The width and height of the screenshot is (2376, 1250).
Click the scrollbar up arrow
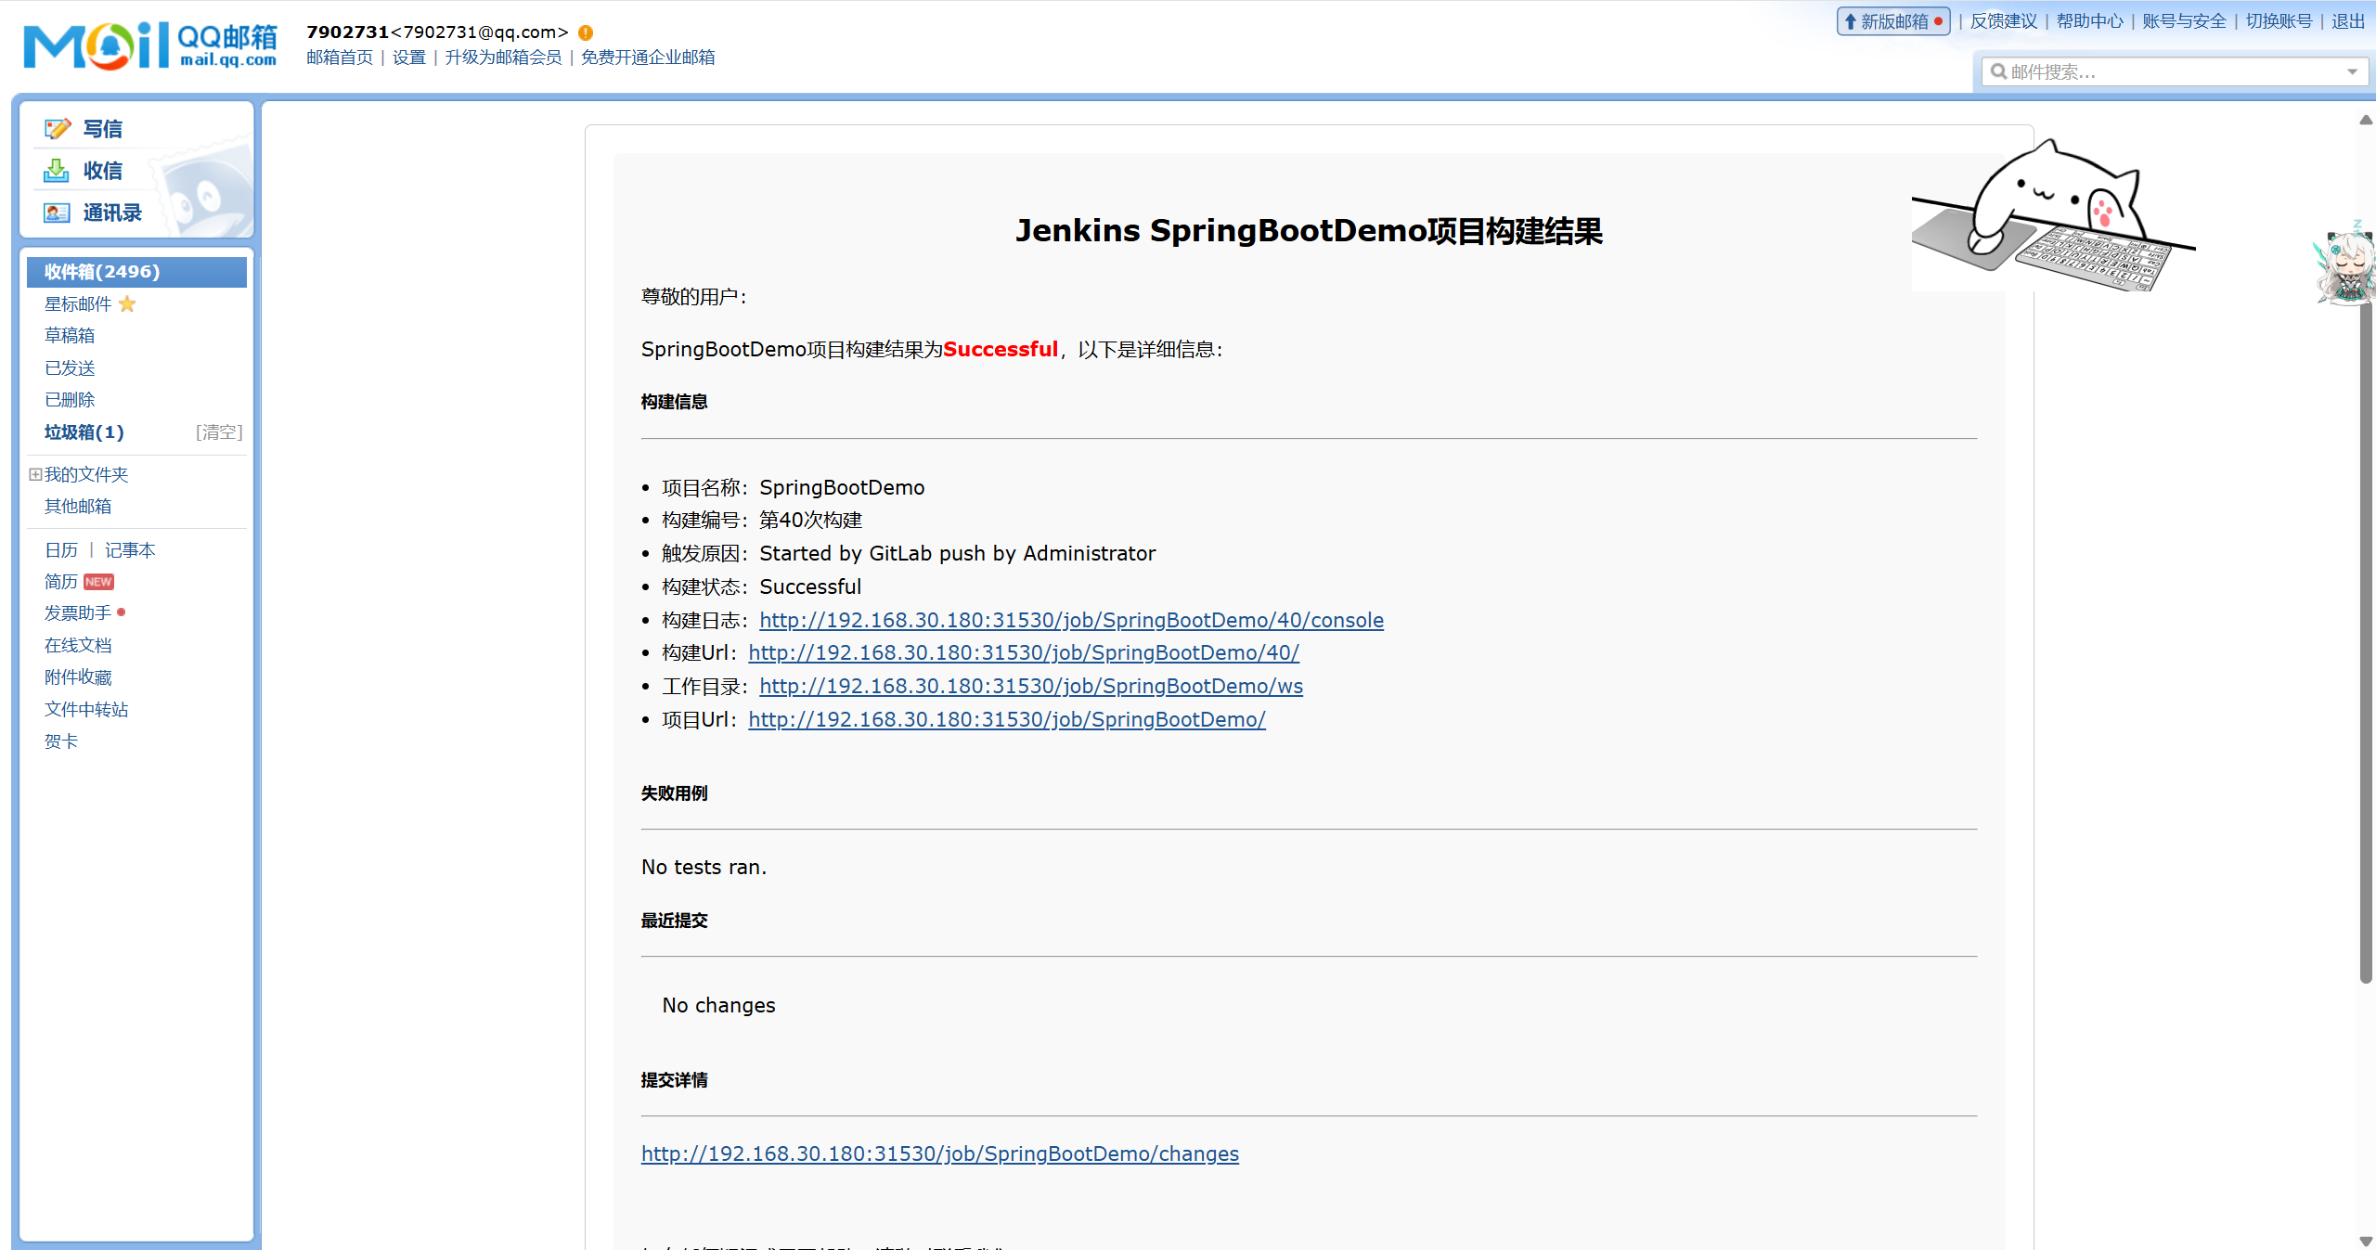2366,120
